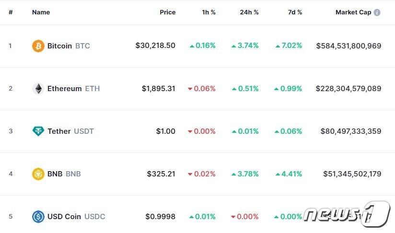Sort table by Name column header

tap(41, 12)
